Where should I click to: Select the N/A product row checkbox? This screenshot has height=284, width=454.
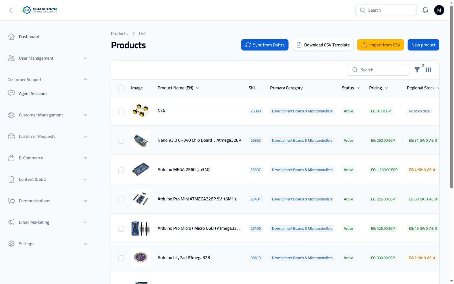(x=121, y=111)
